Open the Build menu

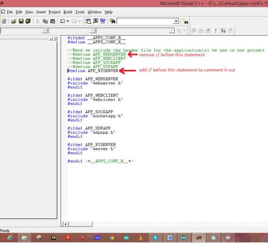(67, 12)
